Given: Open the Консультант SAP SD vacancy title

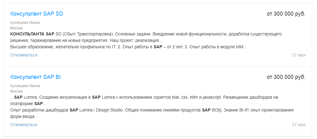Looking at the screenshot, I should [37, 14].
